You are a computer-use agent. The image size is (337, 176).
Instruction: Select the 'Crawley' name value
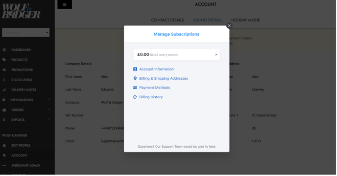pos(258,89)
